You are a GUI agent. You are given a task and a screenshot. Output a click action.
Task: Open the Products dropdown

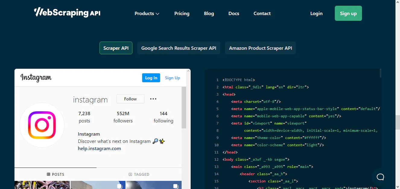click(147, 13)
